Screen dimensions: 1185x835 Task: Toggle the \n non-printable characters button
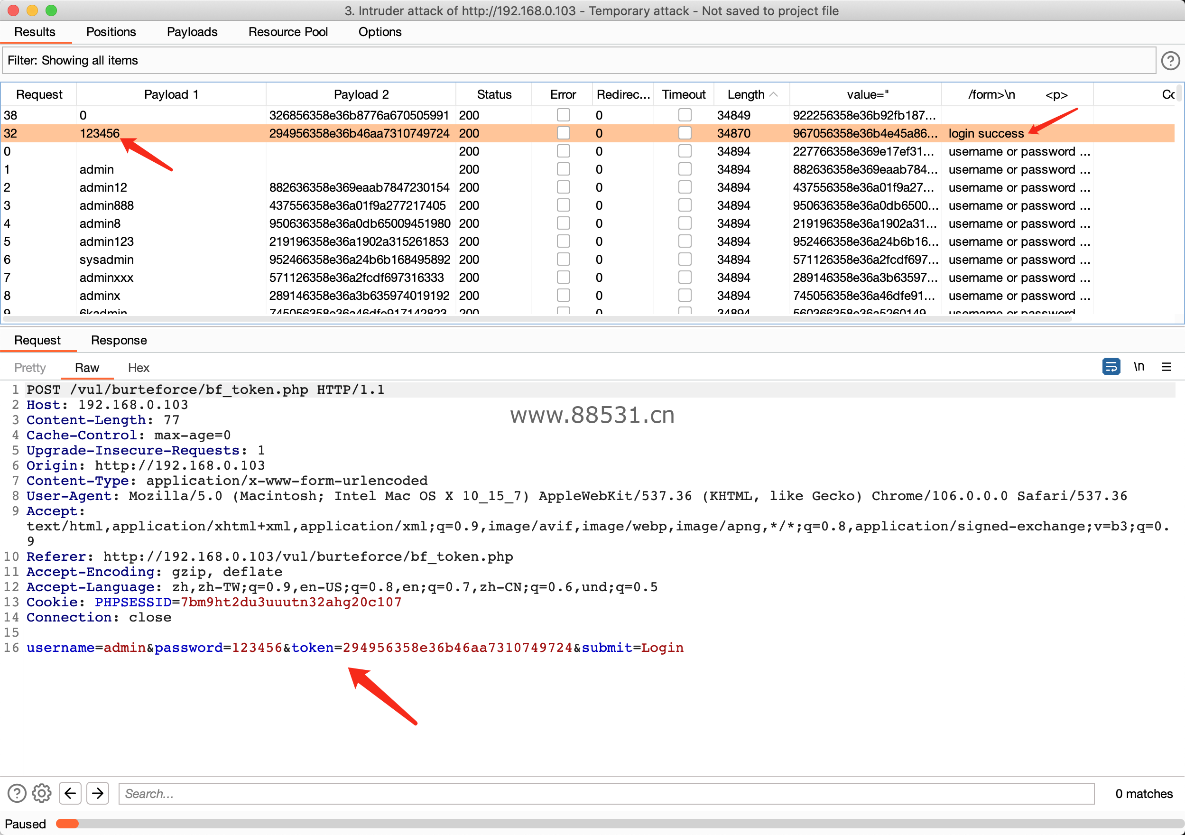click(1139, 366)
